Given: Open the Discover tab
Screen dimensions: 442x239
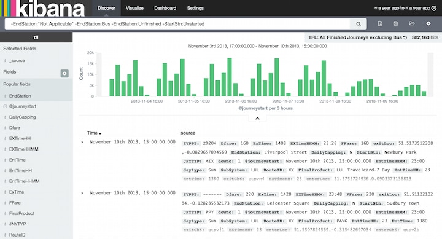Looking at the screenshot, I should (106, 8).
